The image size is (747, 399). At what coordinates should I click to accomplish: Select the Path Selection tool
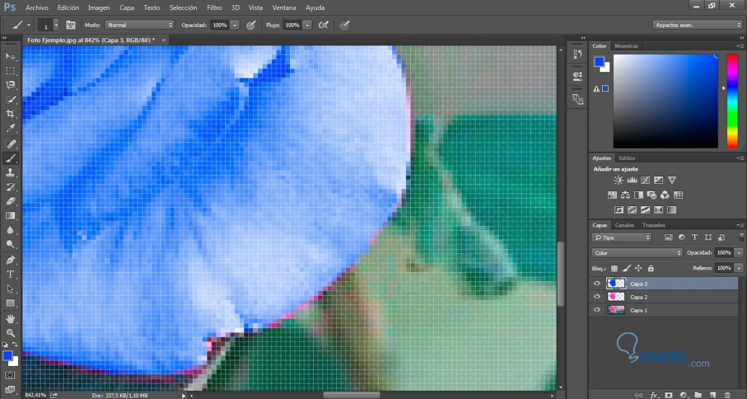[x=11, y=288]
